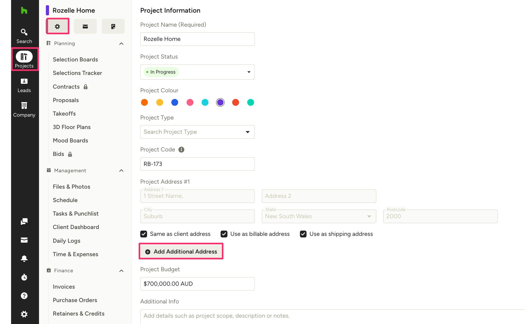Open the Projects section icon
525x324 pixels.
24,56
